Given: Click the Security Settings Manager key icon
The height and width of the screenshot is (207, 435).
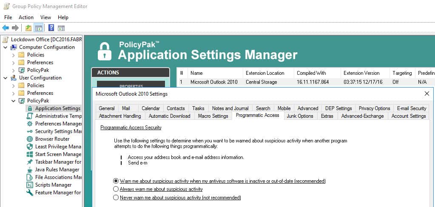Looking at the screenshot, I should 30,131.
